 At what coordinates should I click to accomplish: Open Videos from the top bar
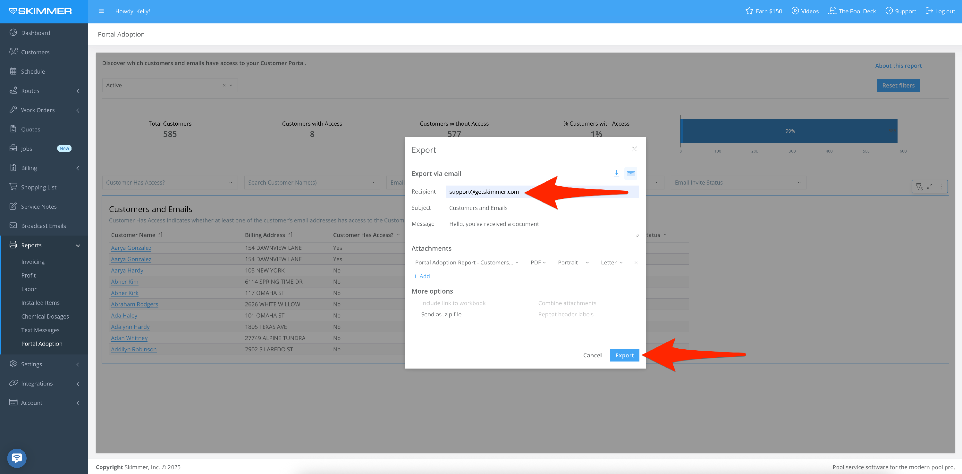805,11
